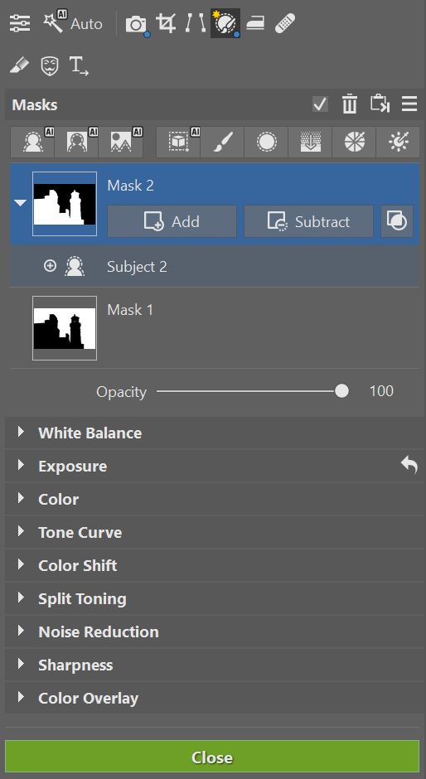Toggle the Masks enabled checkbox
This screenshot has width=426, height=779.
click(320, 104)
